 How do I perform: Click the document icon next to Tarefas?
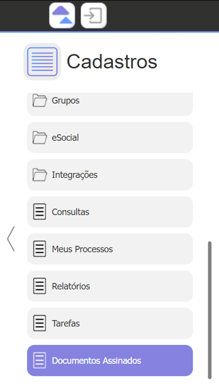pos(39,323)
